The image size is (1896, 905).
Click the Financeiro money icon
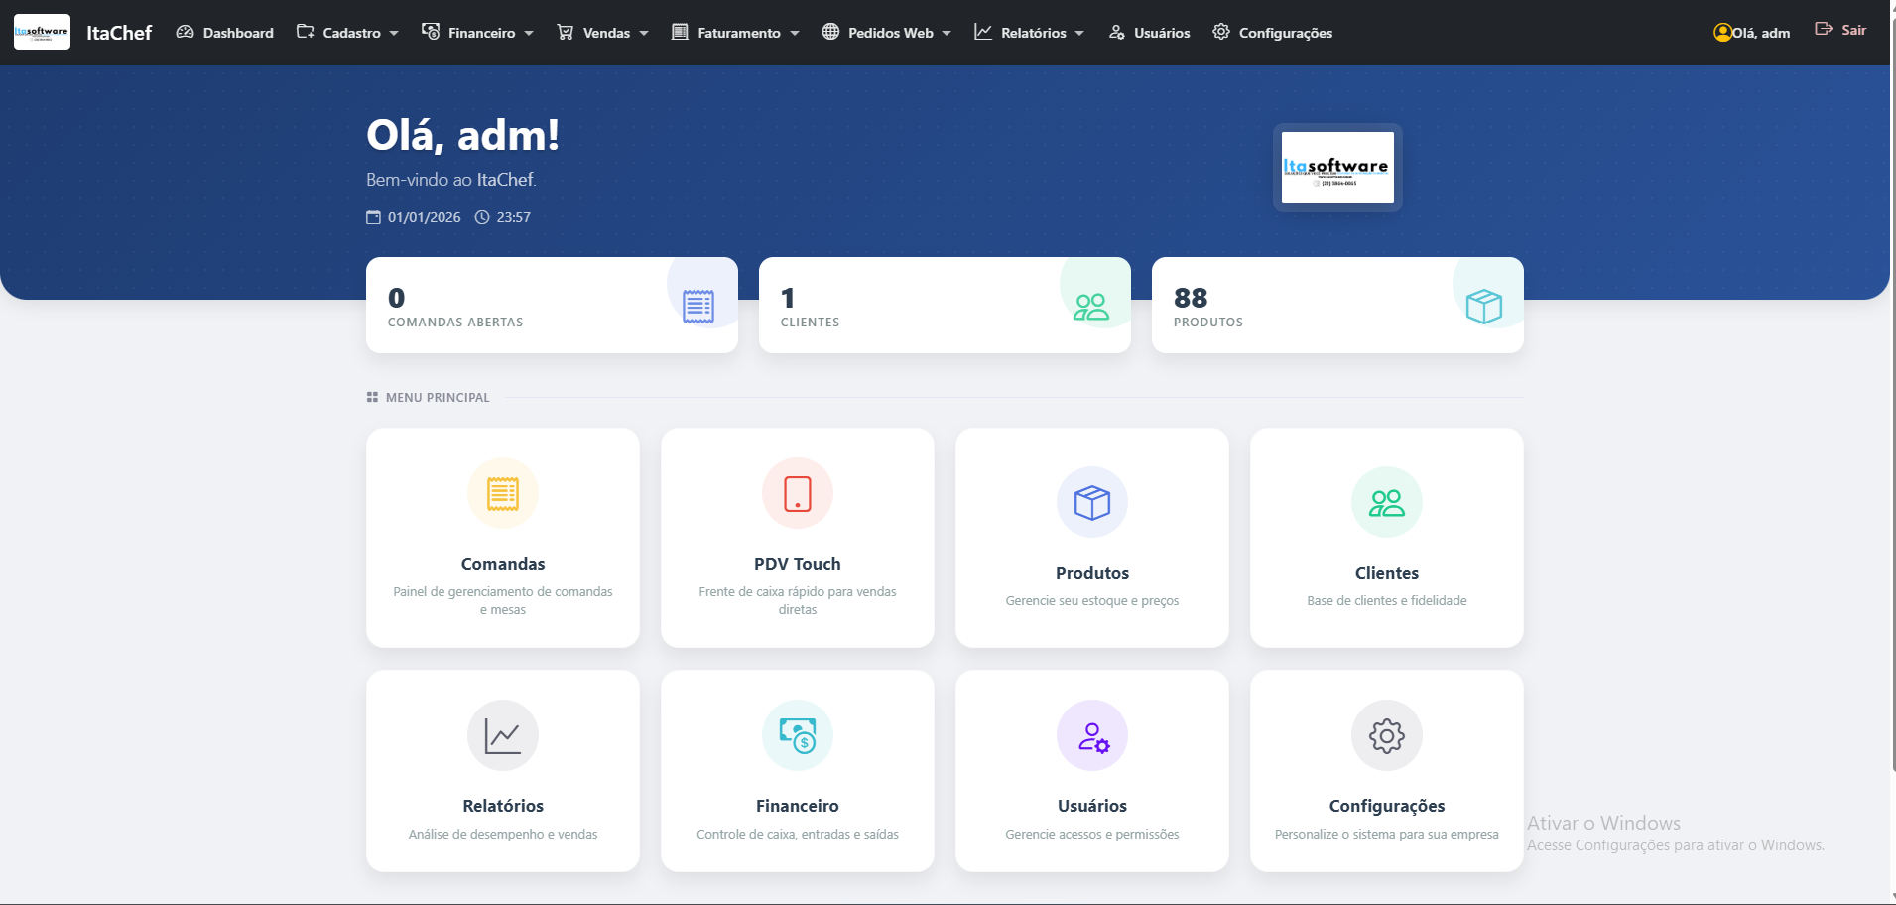tap(797, 735)
